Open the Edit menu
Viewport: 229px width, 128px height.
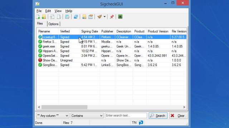48,11
